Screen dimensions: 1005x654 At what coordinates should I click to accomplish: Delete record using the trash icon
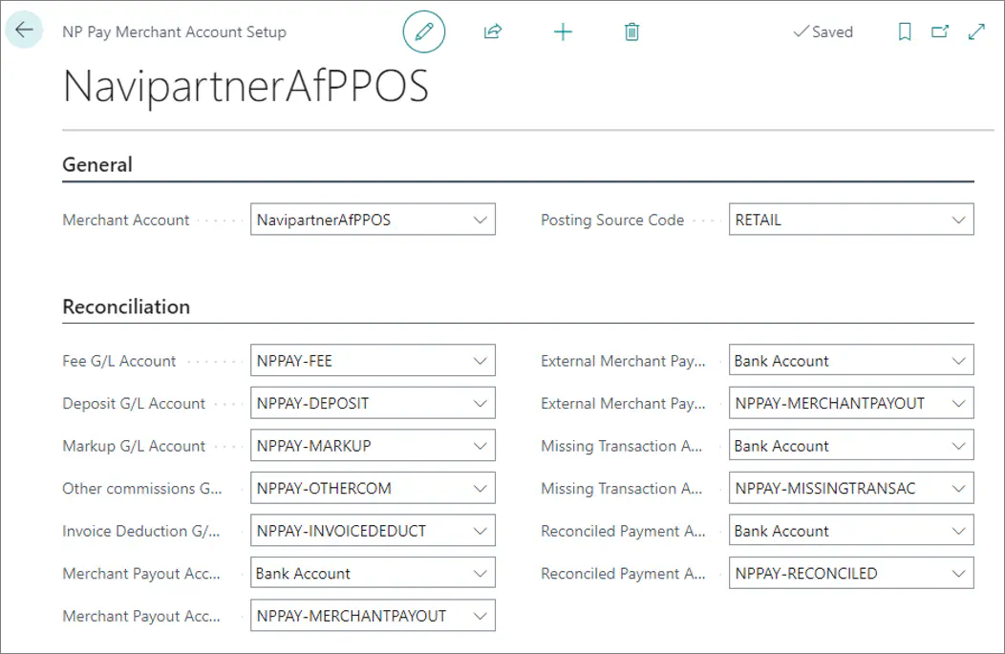coord(632,32)
